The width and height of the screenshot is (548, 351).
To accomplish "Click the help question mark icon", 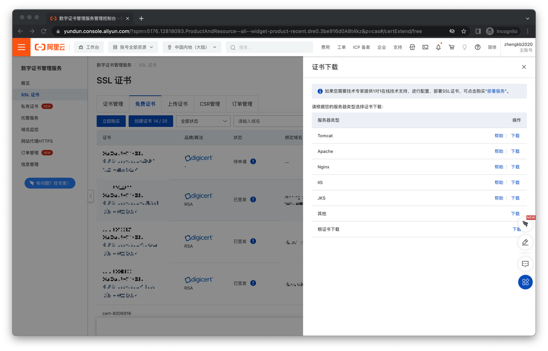I will 477,47.
